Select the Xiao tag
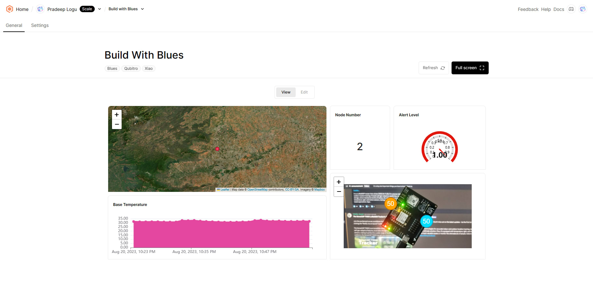This screenshot has height=294, width=593. point(148,69)
